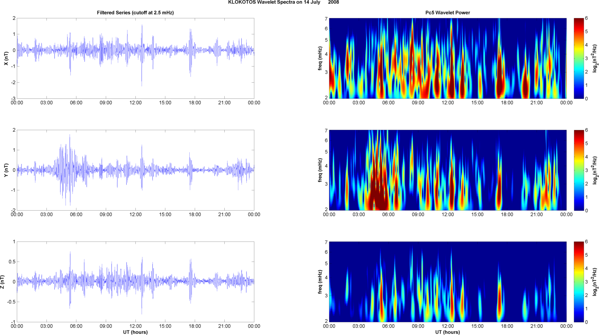Click freq (mHz) label of the middle spectrogram
Viewport: 599px width, 335px height.
click(x=320, y=170)
